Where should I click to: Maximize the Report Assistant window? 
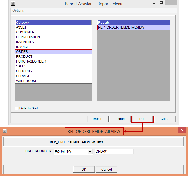click(161, 4)
